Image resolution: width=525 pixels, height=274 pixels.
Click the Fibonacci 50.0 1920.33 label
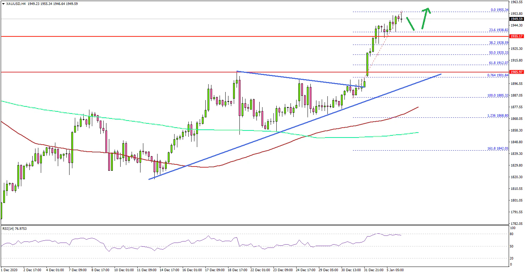pyautogui.click(x=499, y=53)
